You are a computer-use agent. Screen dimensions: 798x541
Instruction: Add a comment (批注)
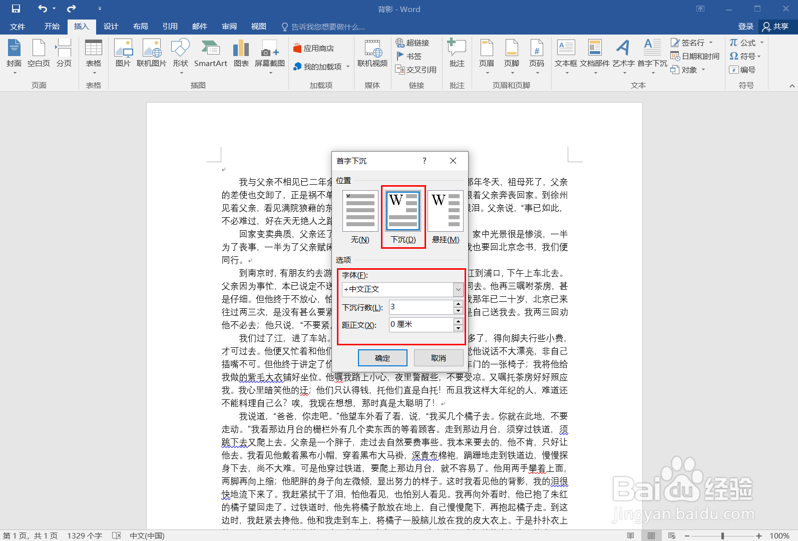pos(457,53)
